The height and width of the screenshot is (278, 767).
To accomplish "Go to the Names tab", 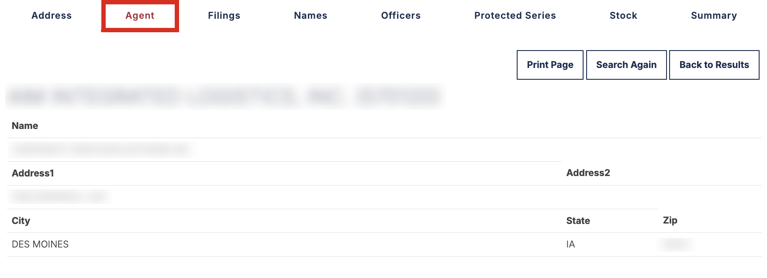I will click(311, 16).
